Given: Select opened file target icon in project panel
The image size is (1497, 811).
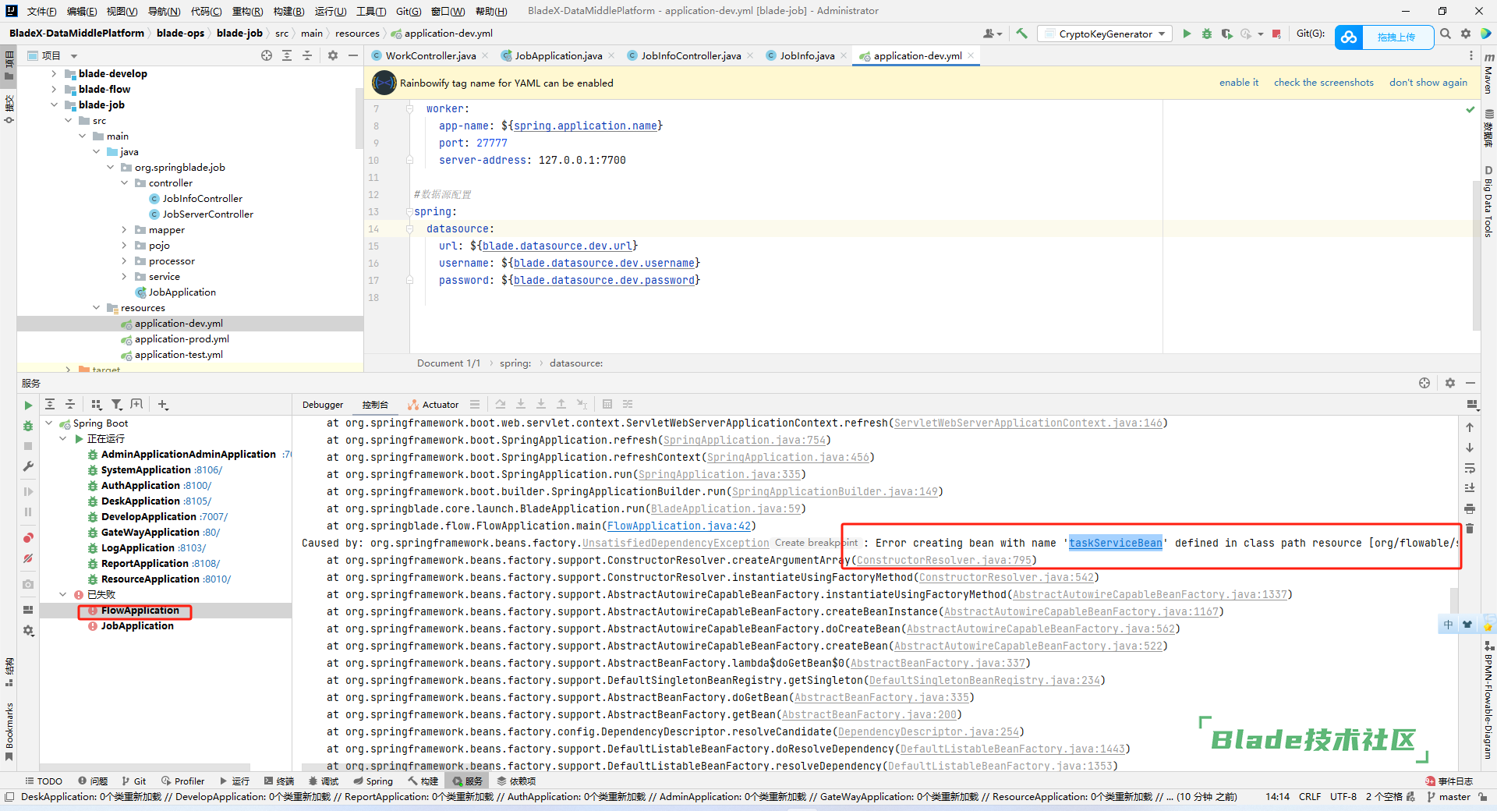Looking at the screenshot, I should [x=267, y=55].
